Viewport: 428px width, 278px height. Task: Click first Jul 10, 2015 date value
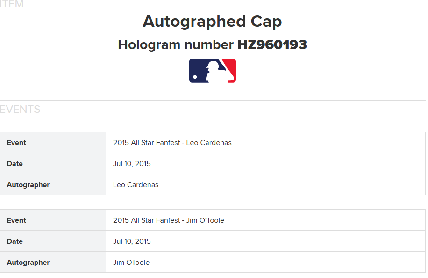coord(132,164)
